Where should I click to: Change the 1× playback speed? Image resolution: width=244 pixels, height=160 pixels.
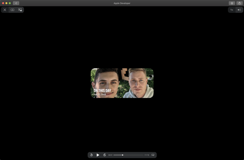click(x=232, y=10)
